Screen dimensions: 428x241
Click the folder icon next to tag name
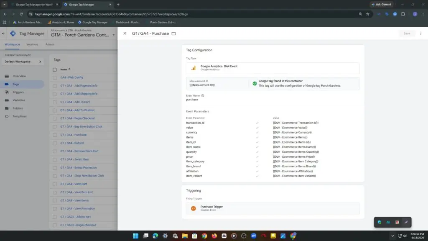click(173, 33)
